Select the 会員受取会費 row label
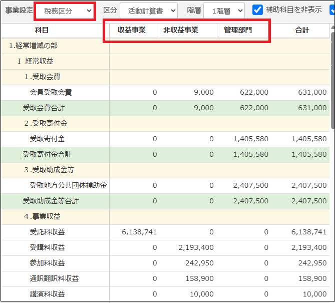 click(x=51, y=92)
